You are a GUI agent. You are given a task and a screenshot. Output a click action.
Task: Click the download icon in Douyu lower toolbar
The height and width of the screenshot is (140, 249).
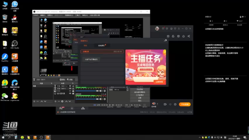coord(72,108)
